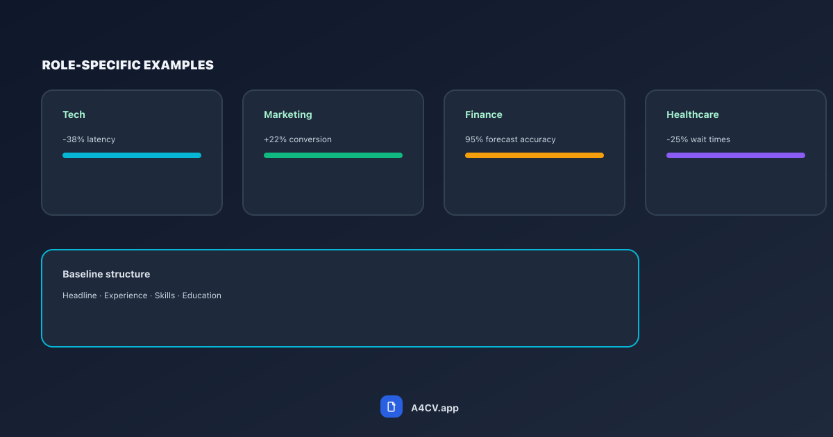Screen dimensions: 833x437
Task: Select the Marketing card title
Action: 288,114
